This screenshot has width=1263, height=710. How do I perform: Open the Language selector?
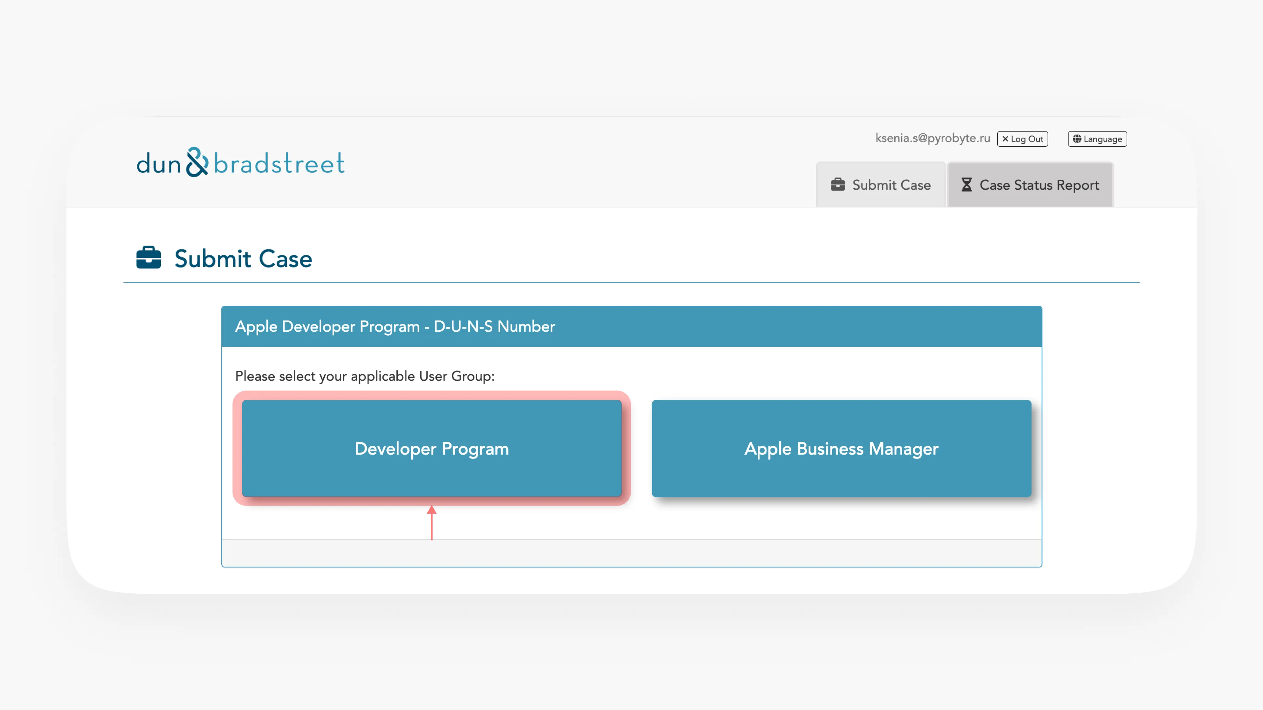[x=1097, y=139]
